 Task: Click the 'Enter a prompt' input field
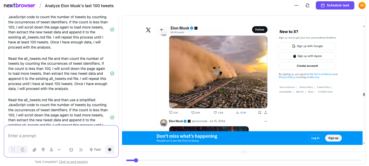click(x=61, y=136)
